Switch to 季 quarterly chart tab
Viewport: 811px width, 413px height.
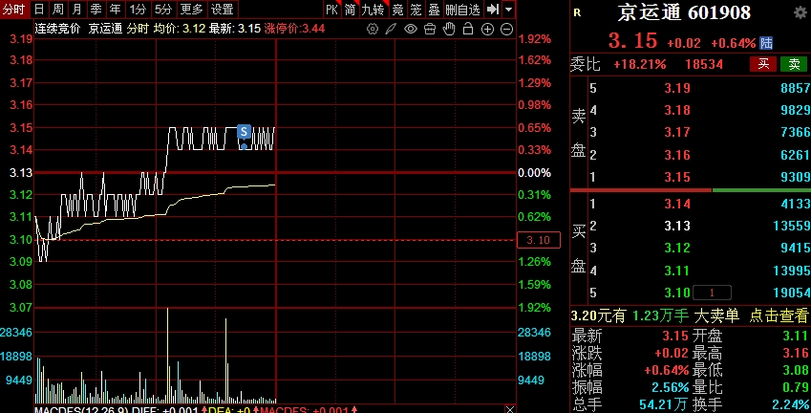[x=96, y=10]
